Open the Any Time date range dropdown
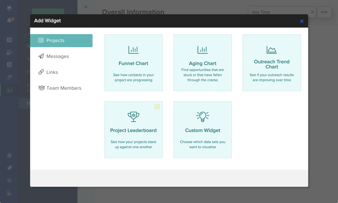The height and width of the screenshot is (203, 338). [x=282, y=12]
